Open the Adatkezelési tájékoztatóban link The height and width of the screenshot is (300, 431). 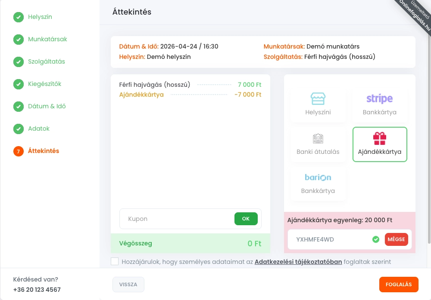298,261
